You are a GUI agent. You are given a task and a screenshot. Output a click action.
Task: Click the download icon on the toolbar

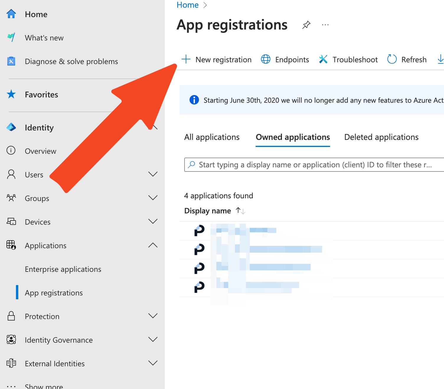tap(440, 59)
